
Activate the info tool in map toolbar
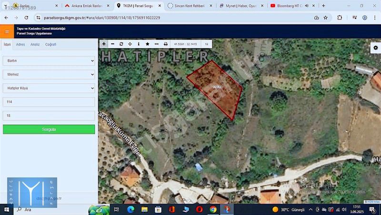point(139,44)
